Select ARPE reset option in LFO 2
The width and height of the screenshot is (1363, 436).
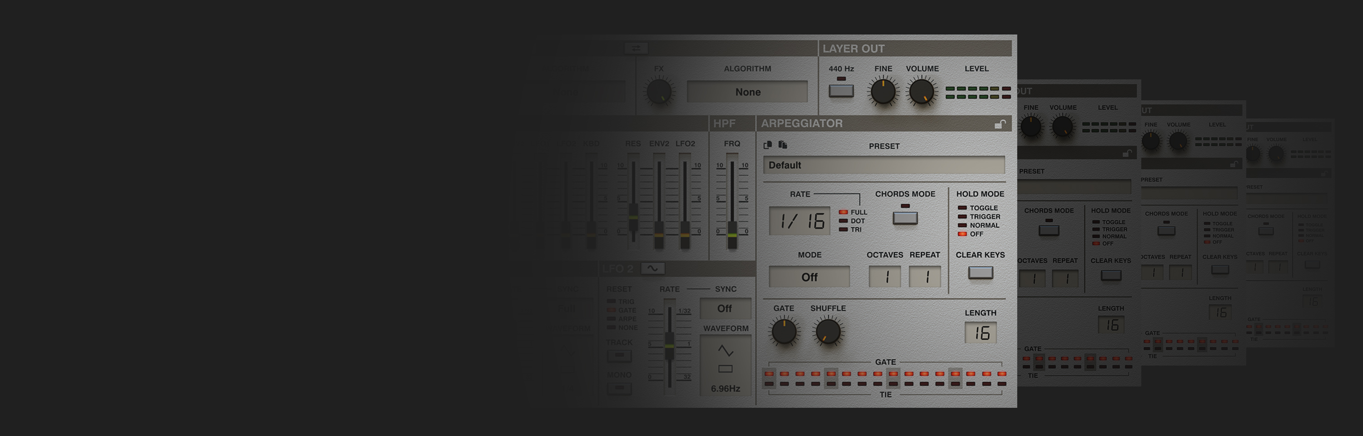point(622,319)
